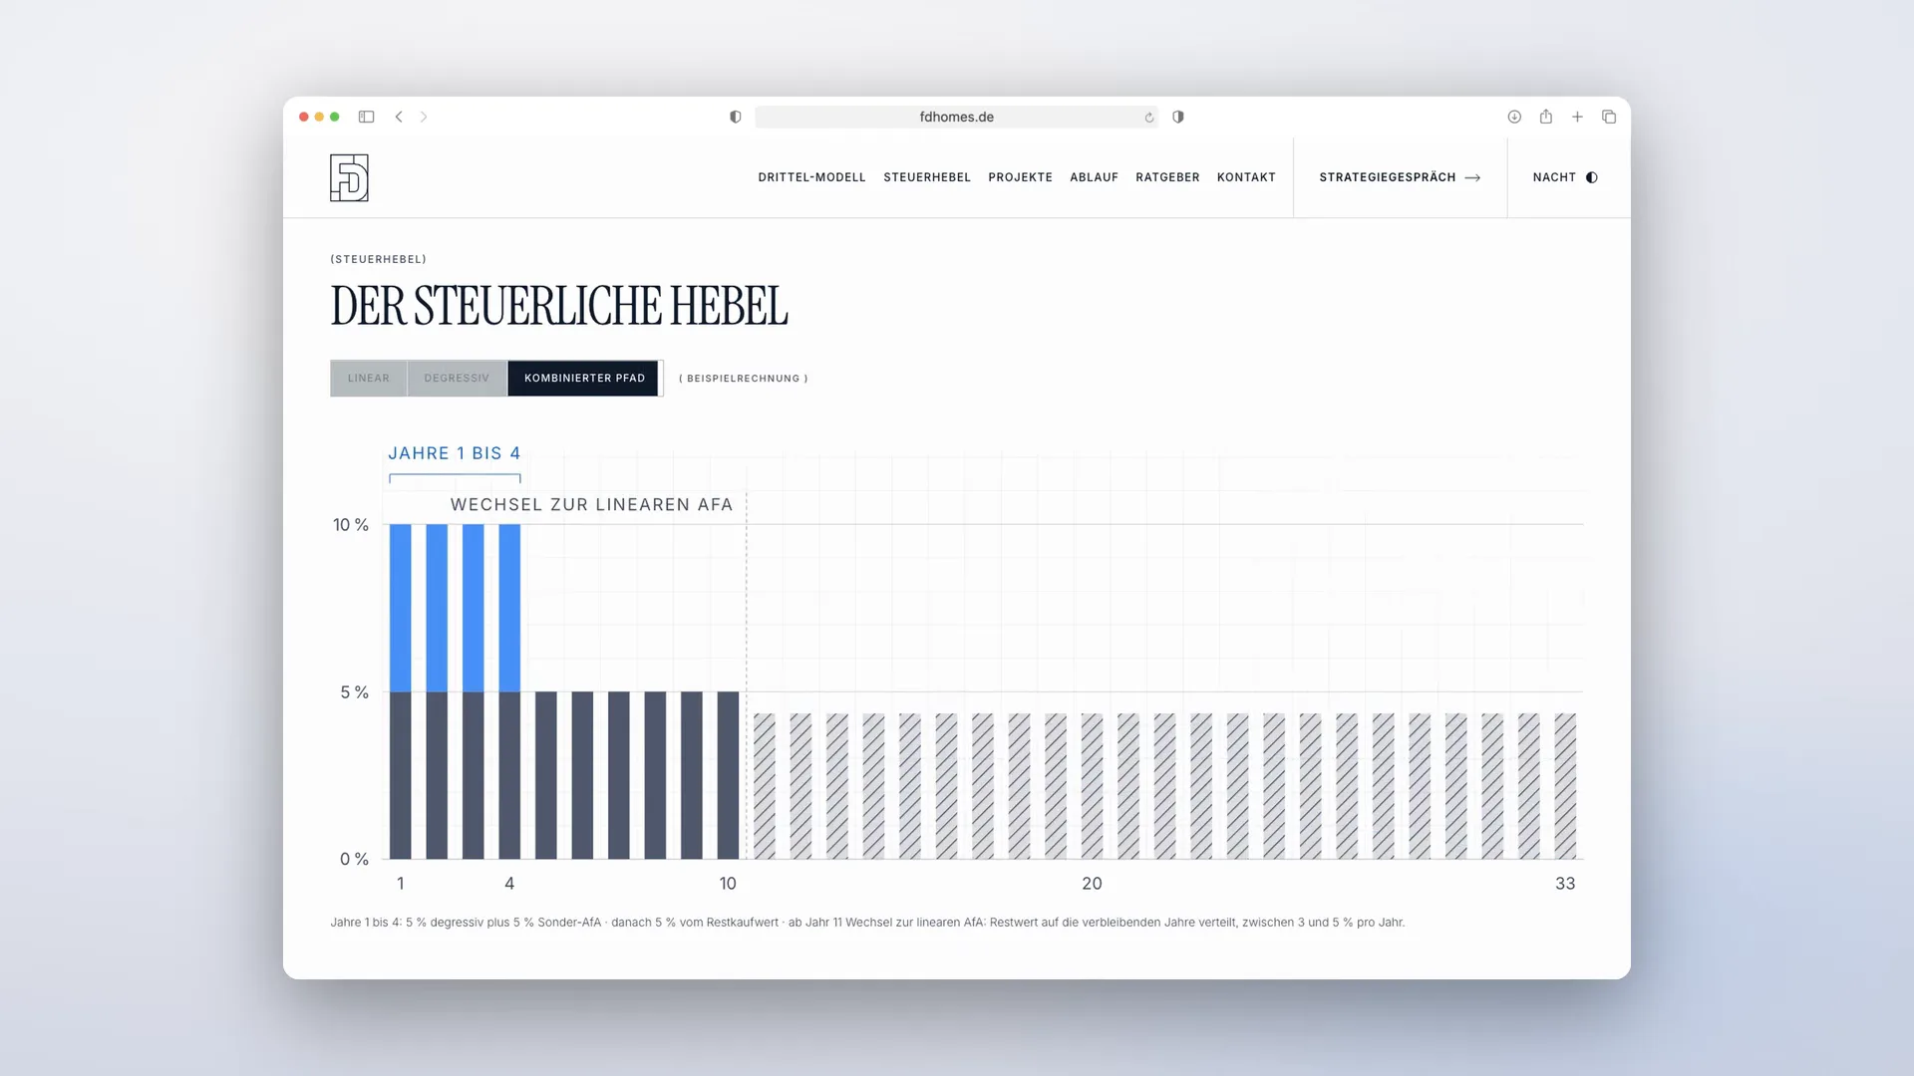Click the chart footnote text
This screenshot has height=1076, width=1914.
tap(867, 923)
